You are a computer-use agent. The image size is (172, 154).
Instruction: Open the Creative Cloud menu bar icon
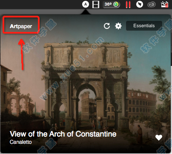(152, 5)
